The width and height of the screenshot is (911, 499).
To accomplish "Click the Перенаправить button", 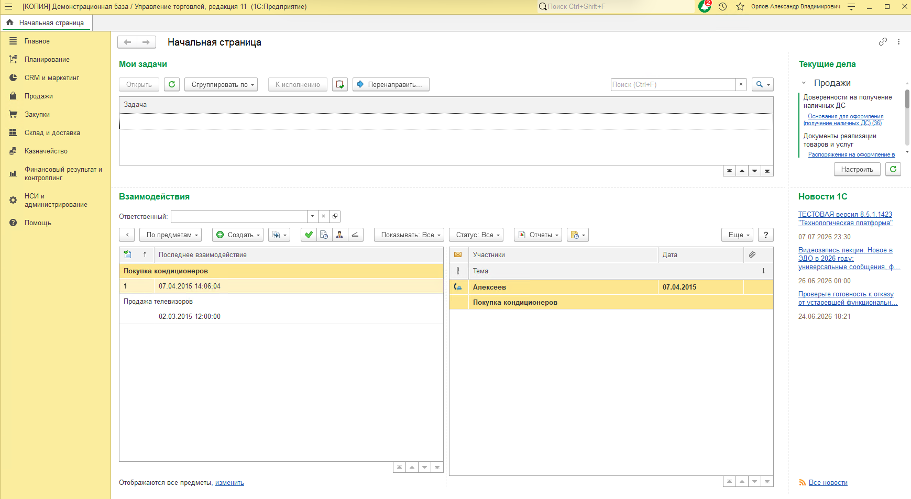I will tap(391, 84).
